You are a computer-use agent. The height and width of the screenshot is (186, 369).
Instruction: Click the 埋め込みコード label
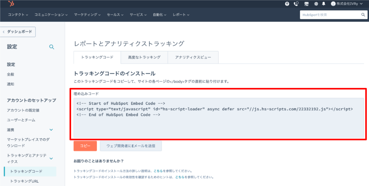[x=86, y=94]
